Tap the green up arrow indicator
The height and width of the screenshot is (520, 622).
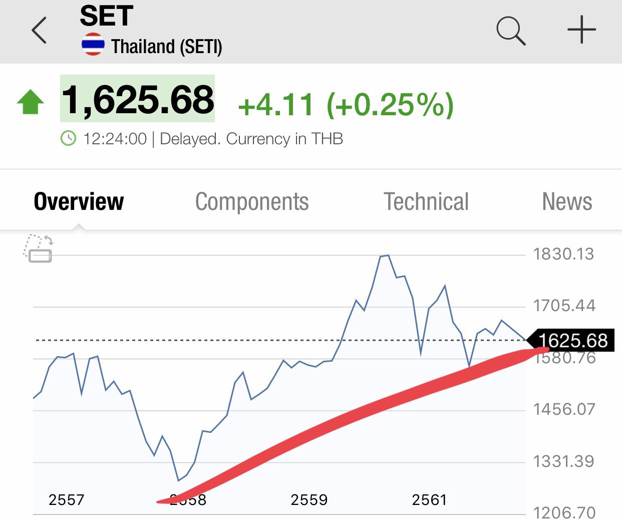31,102
